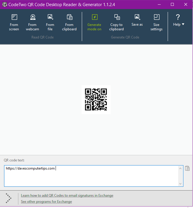Toggle the Generate mode on button
193x208 pixels.
point(94,22)
